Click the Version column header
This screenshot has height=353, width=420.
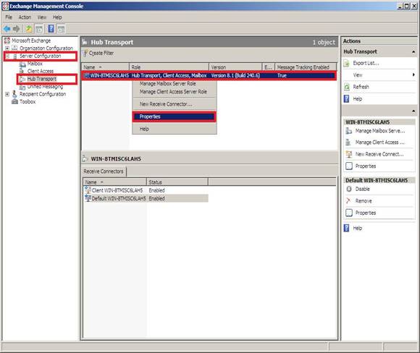(x=235, y=67)
